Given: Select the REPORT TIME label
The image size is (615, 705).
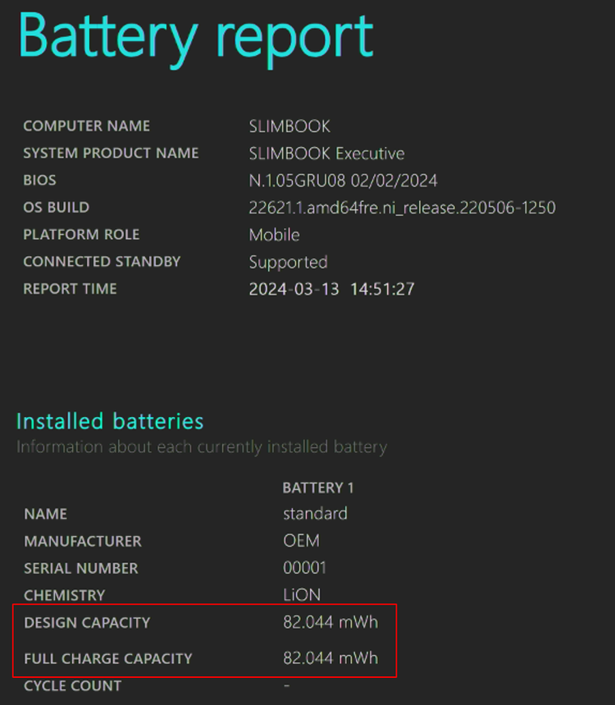Looking at the screenshot, I should [x=70, y=289].
